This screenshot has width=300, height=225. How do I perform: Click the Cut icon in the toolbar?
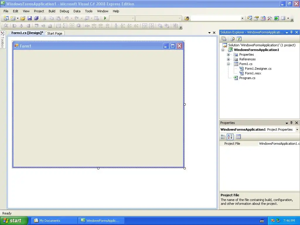[x=45, y=18]
